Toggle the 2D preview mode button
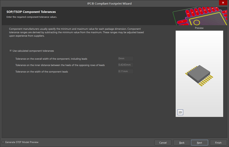 180,112
